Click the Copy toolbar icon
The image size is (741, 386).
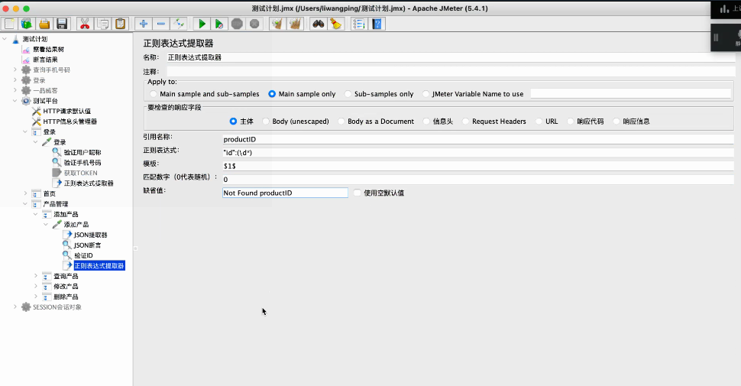102,24
